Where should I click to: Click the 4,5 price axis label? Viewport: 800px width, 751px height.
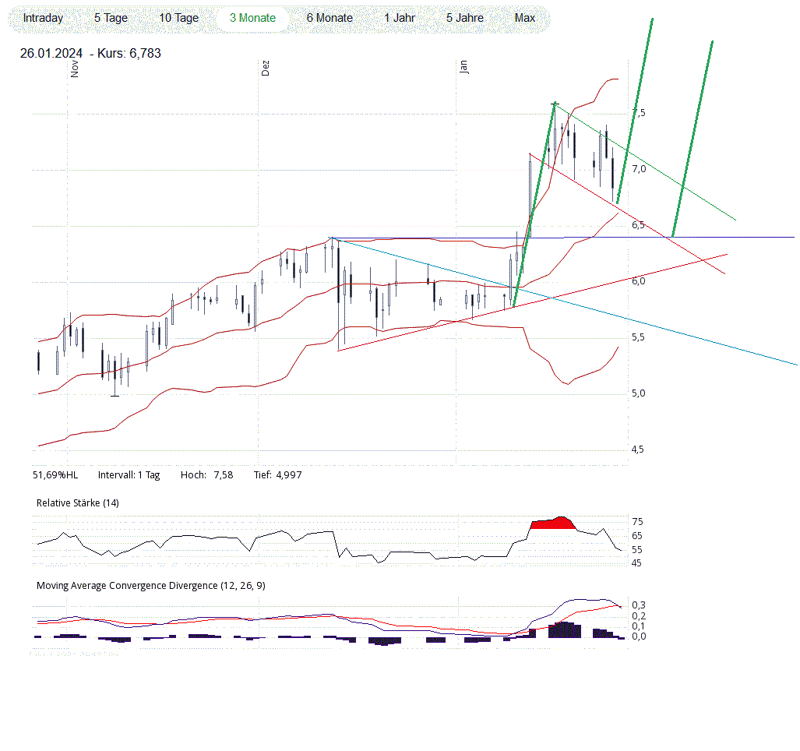click(x=638, y=450)
